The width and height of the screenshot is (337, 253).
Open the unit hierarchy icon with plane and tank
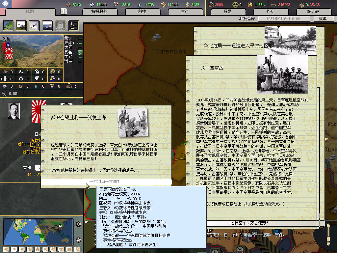73,25
